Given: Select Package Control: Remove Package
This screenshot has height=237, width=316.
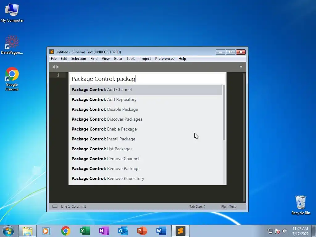Looking at the screenshot, I should tap(146, 169).
